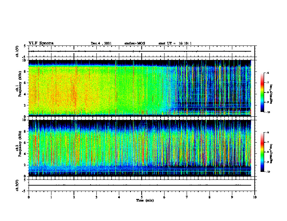
Task: Click the "start UT = 16:10:1" header text
Action: [175, 43]
